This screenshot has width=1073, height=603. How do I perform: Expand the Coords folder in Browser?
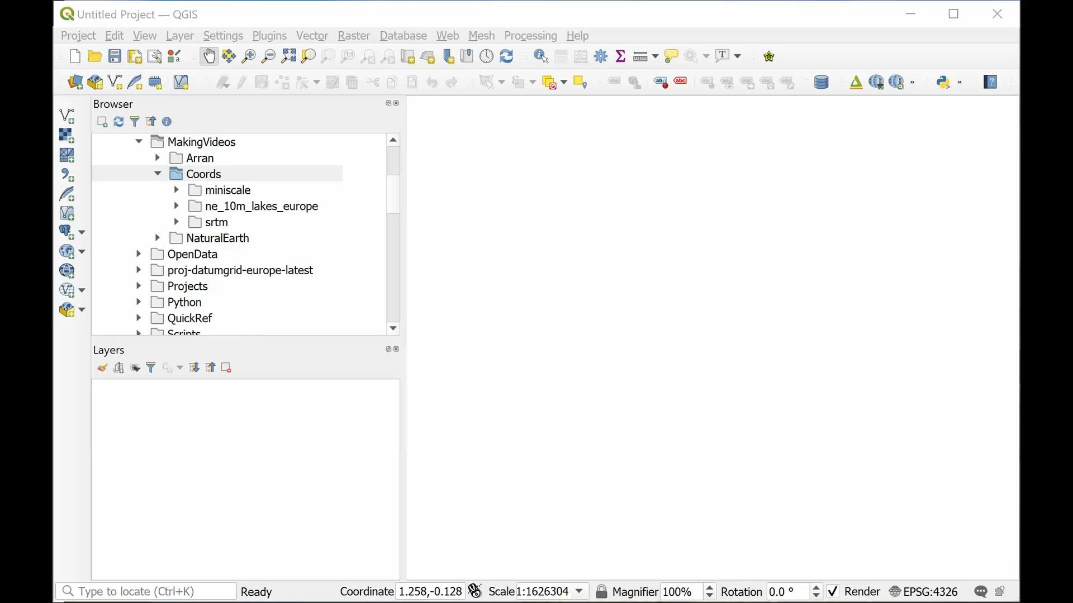click(157, 174)
